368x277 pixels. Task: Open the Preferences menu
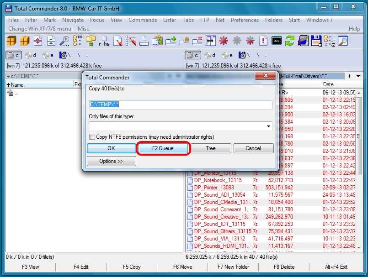tap(245, 20)
